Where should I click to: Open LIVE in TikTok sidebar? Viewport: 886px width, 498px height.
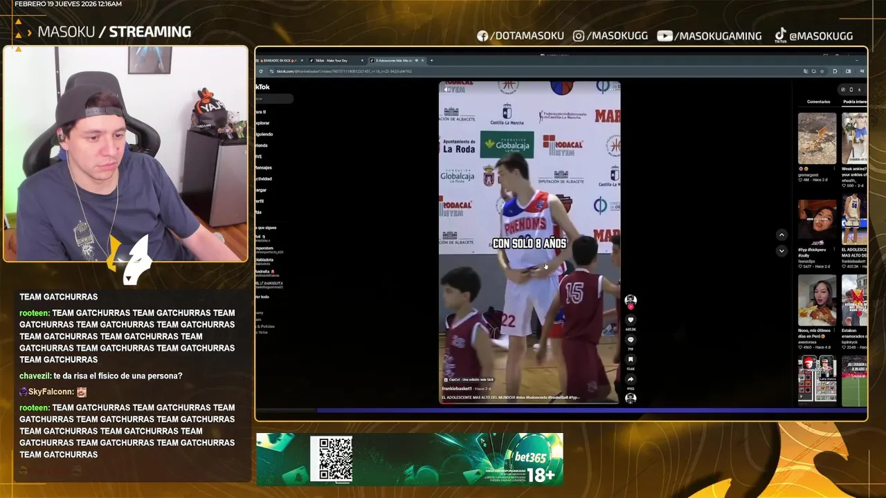pos(259,156)
